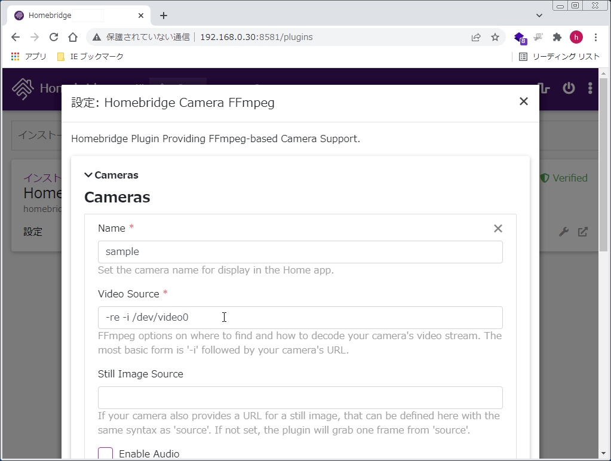Open the IE ブックマーク bookmarks folder
Viewport: 611px width, 461px height.
pos(90,57)
